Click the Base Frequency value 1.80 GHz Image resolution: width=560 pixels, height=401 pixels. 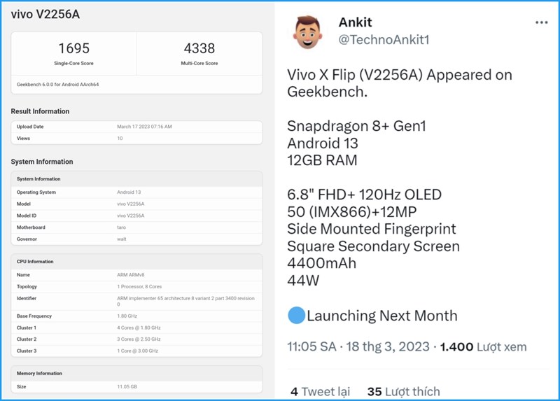[x=127, y=316]
